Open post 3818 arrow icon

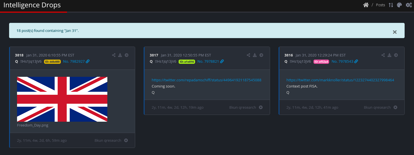pyautogui.click(x=127, y=55)
